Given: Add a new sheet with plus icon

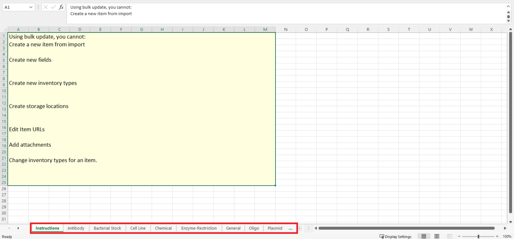Looking at the screenshot, I should (300, 228).
